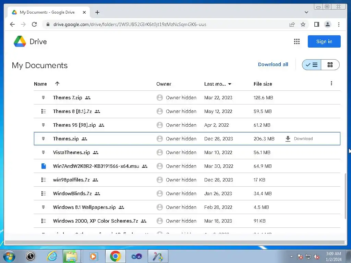Open Chrome three-dot menu

point(339,24)
